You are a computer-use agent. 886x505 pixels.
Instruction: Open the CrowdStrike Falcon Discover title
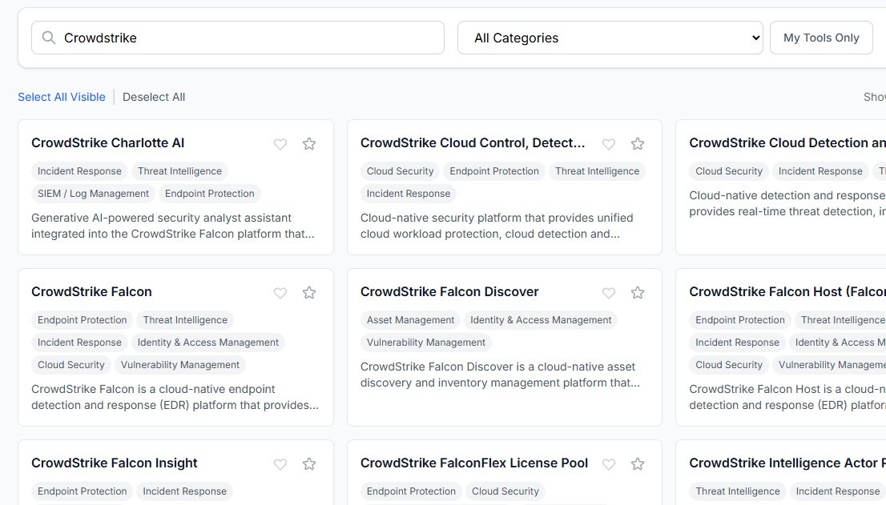coord(449,291)
